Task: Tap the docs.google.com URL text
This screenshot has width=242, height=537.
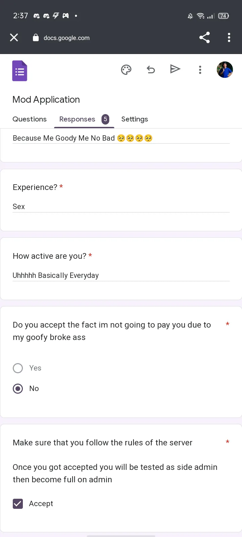Action: (x=67, y=38)
